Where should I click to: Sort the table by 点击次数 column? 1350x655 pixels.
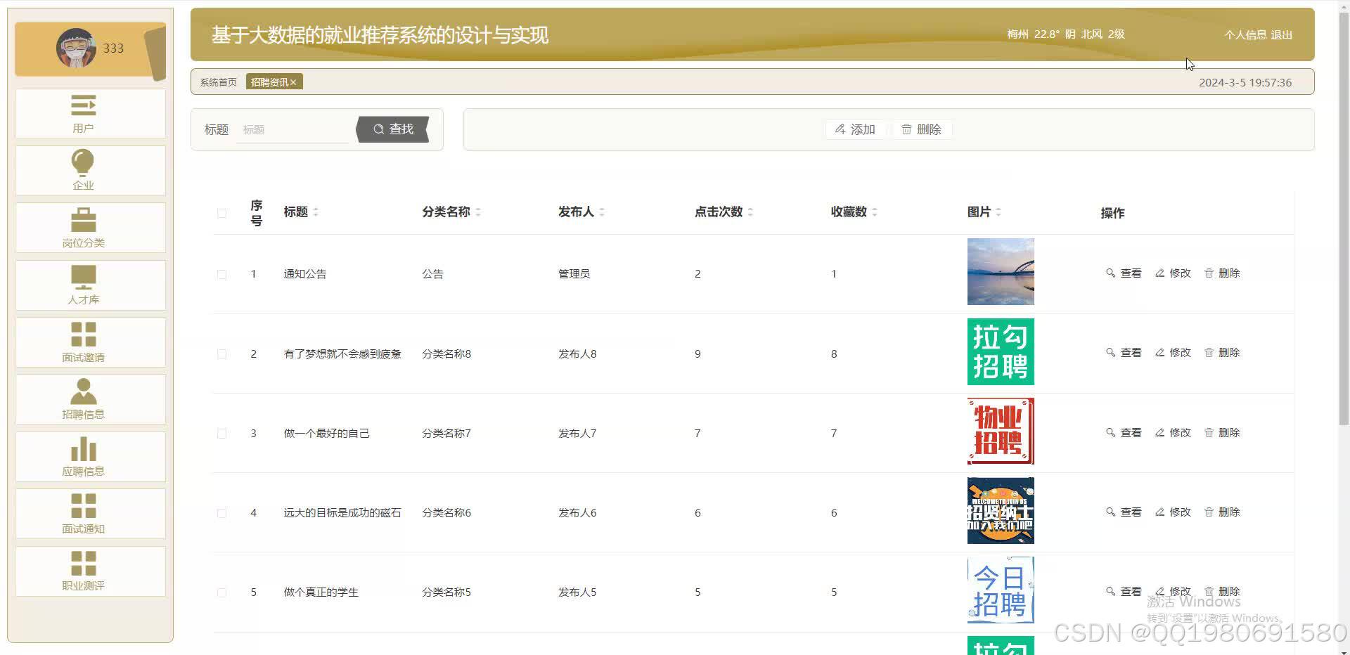coord(750,212)
